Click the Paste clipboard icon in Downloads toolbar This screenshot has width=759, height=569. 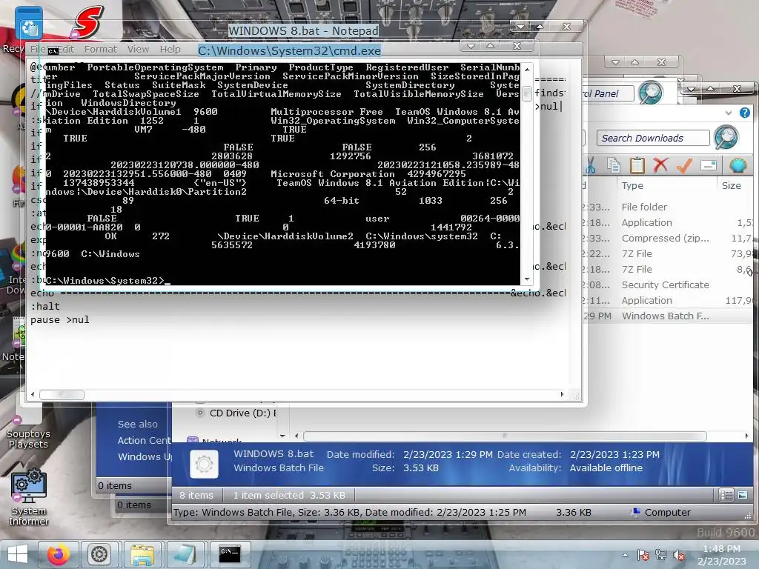click(x=637, y=165)
